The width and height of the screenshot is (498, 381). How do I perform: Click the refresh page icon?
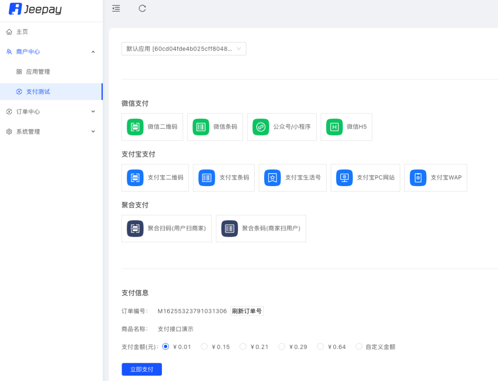click(x=142, y=9)
